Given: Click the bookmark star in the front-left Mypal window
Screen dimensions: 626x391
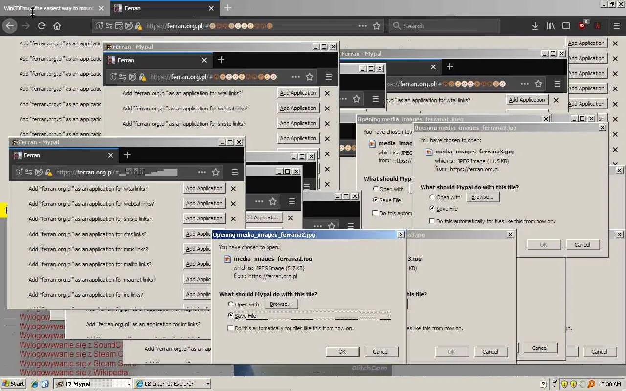Looking at the screenshot, I should pos(216,172).
